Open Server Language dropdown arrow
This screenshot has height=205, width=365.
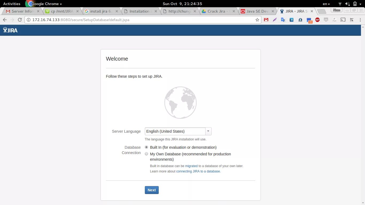pos(208,131)
